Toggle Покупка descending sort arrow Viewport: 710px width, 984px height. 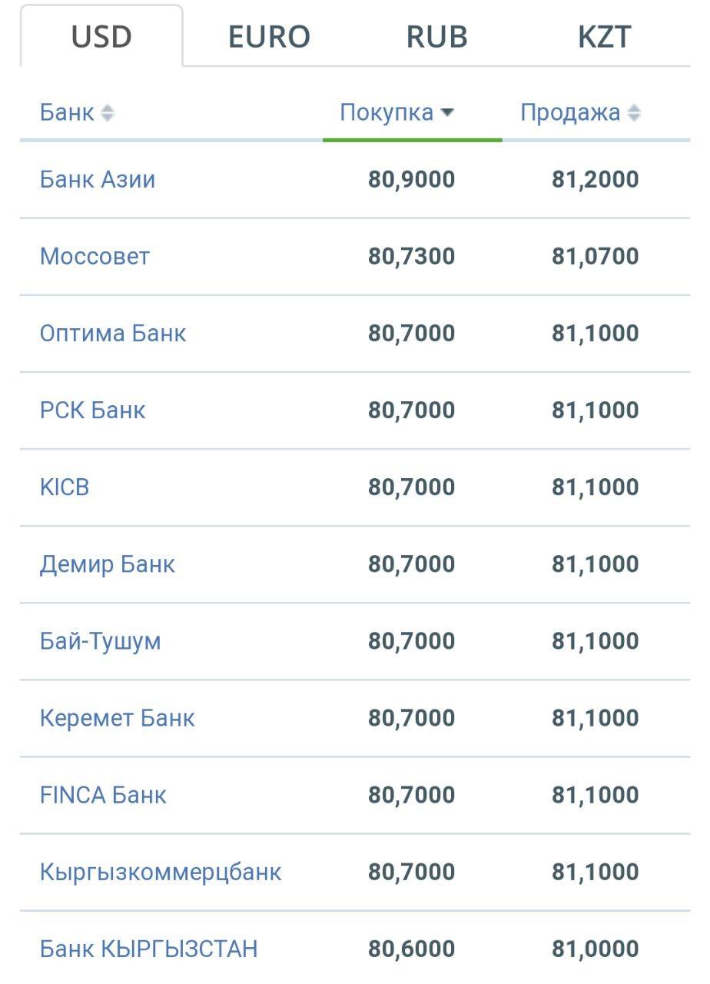coord(447,113)
